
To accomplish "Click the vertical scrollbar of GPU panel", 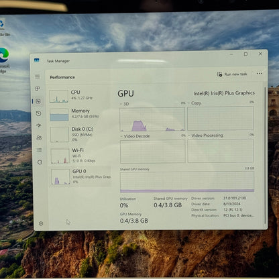I will [x=266, y=156].
